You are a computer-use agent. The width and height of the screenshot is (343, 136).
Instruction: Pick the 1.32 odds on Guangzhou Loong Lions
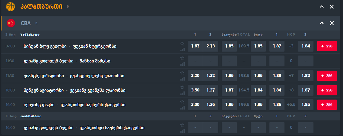211,76
